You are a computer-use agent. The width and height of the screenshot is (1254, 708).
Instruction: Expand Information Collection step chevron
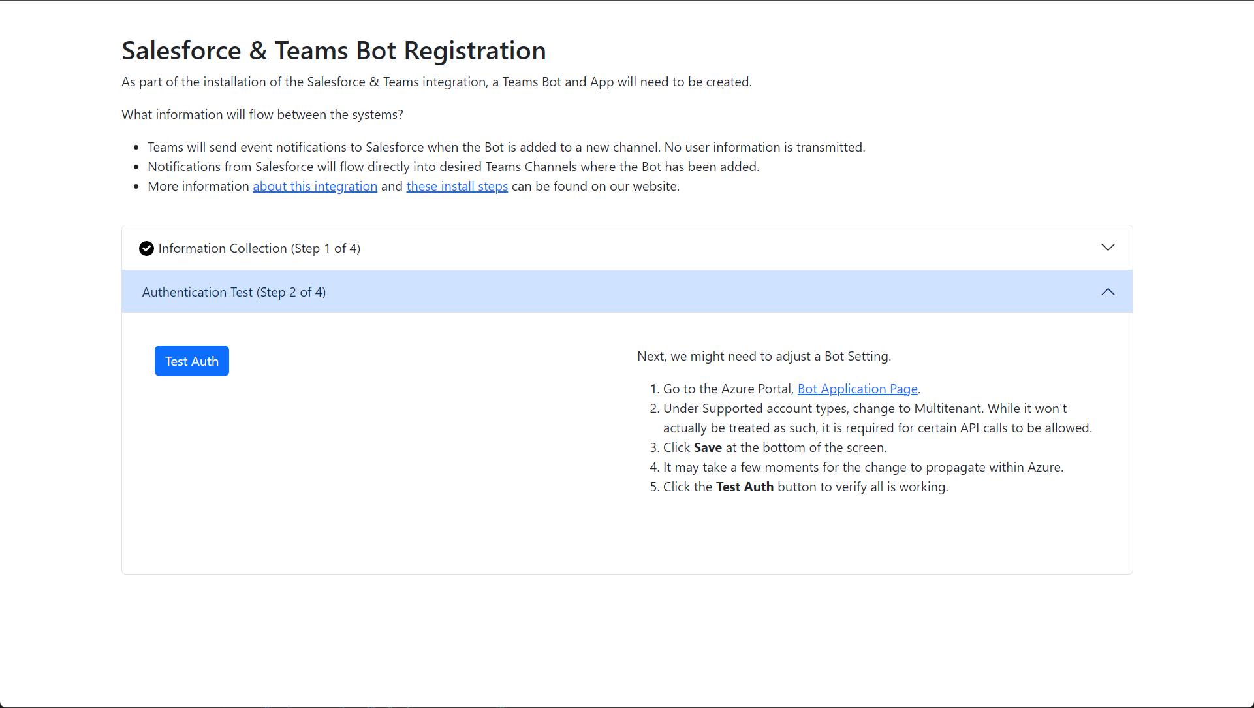coord(1107,248)
